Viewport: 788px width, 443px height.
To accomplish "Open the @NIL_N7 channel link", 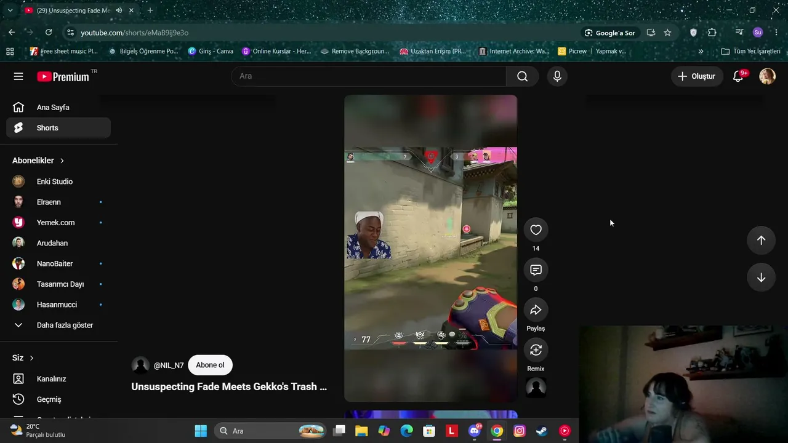I will pyautogui.click(x=168, y=365).
